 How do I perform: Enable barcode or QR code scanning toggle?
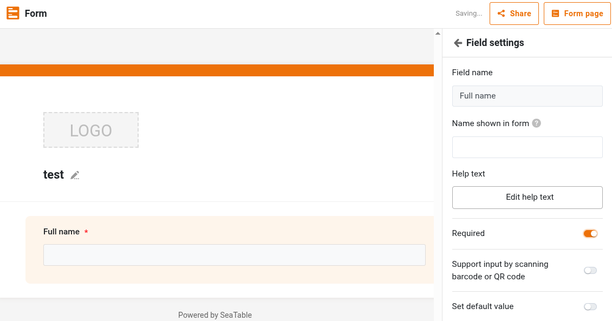click(590, 271)
